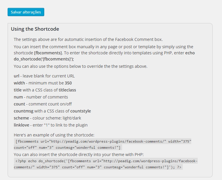
Task: Click the bold countstyle text
Action: pos(81,111)
